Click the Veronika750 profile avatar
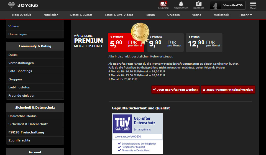Image resolution: width=266 pixels, height=155 pixels. pos(216,5)
